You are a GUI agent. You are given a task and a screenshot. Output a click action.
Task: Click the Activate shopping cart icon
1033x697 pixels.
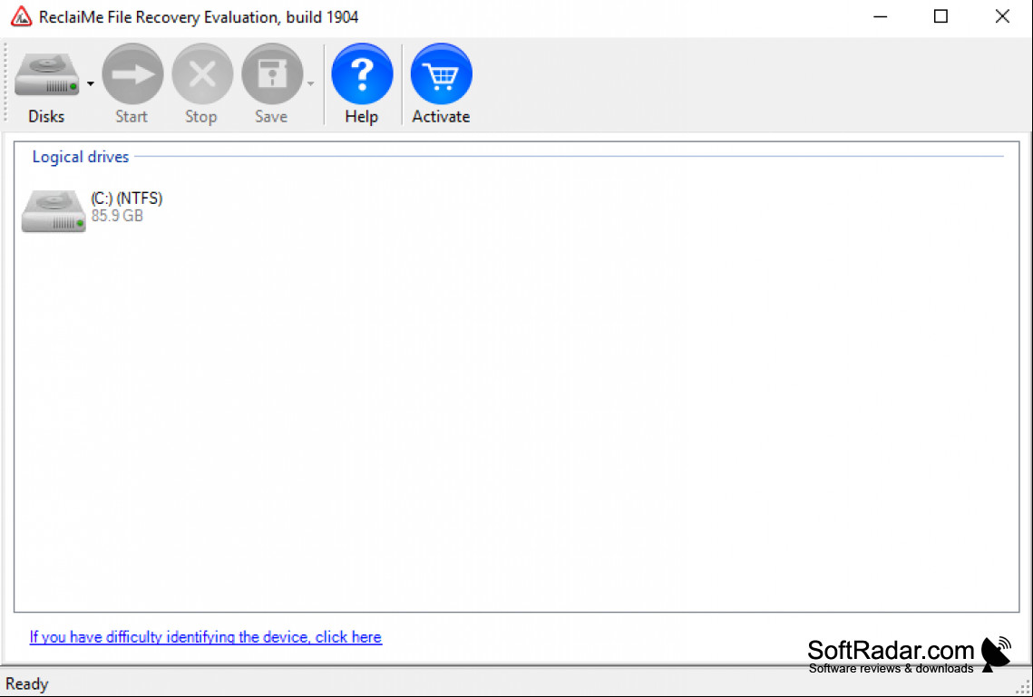pyautogui.click(x=441, y=73)
